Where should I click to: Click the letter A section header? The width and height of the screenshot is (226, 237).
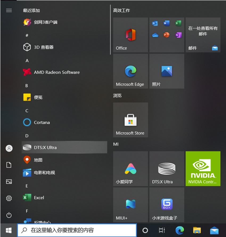tap(27, 61)
